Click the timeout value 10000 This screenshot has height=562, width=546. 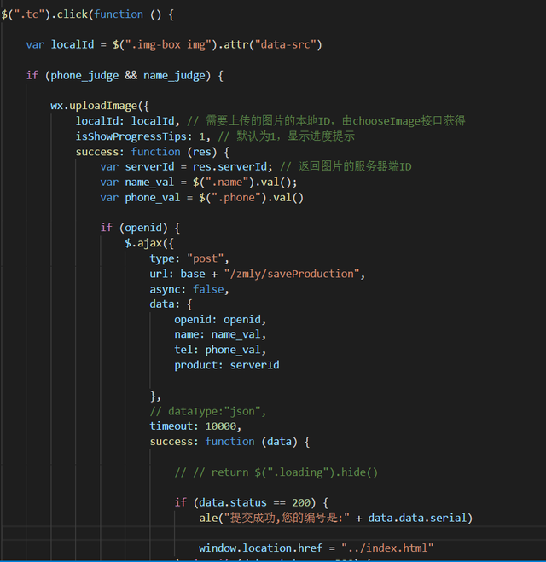(221, 426)
